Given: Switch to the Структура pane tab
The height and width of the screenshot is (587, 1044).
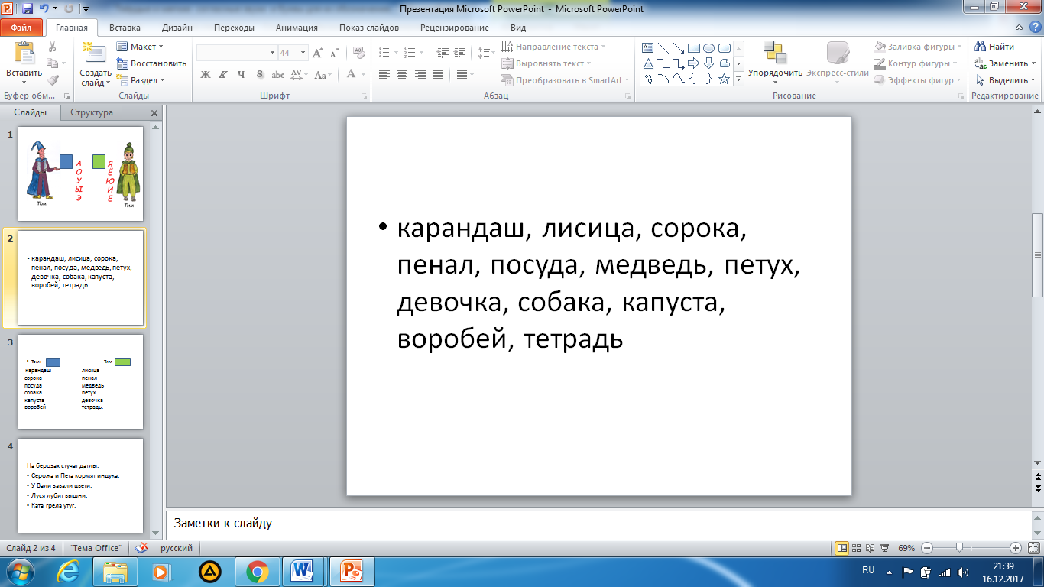Looking at the screenshot, I should tap(92, 112).
